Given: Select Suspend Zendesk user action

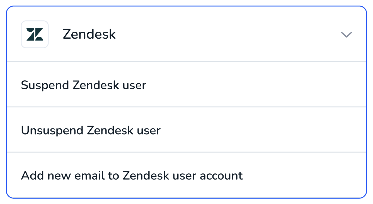Looking at the screenshot, I should click(186, 84).
